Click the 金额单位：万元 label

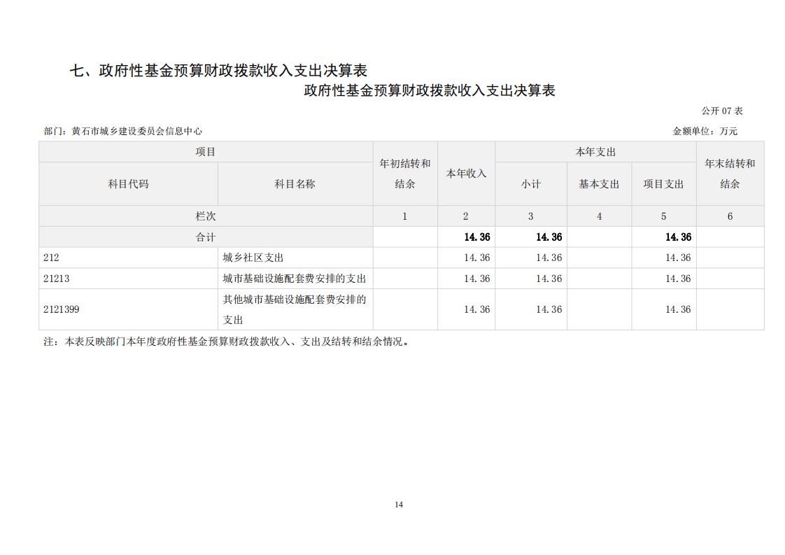(705, 131)
